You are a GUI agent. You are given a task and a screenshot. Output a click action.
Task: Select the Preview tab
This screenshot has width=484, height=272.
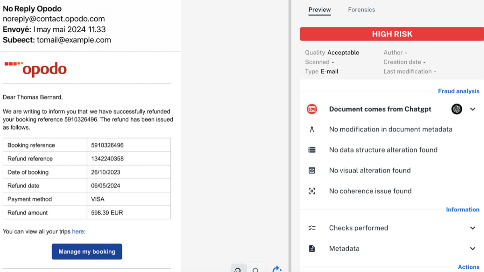pyautogui.click(x=320, y=10)
